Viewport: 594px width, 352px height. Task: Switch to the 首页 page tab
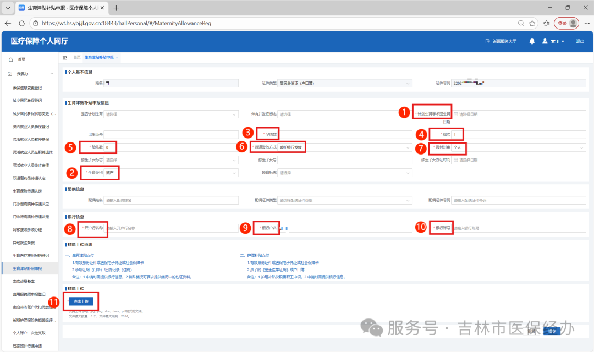click(x=77, y=58)
